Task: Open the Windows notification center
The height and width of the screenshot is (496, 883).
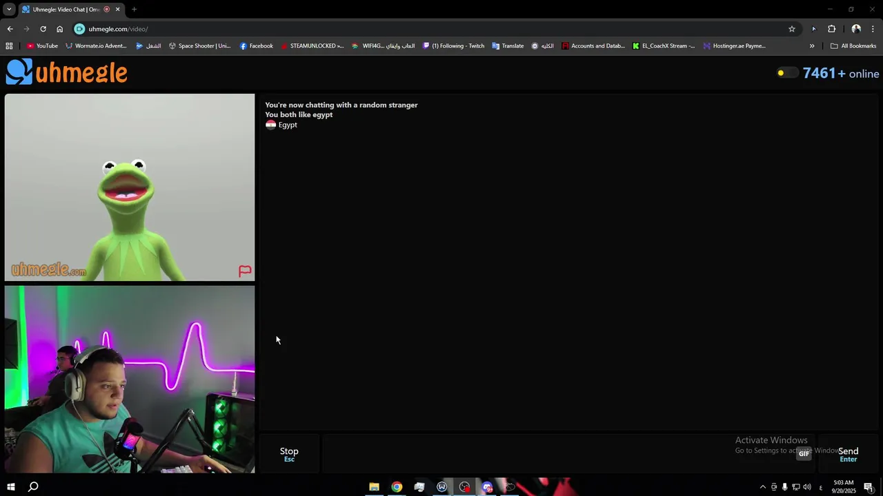Action: (x=869, y=487)
